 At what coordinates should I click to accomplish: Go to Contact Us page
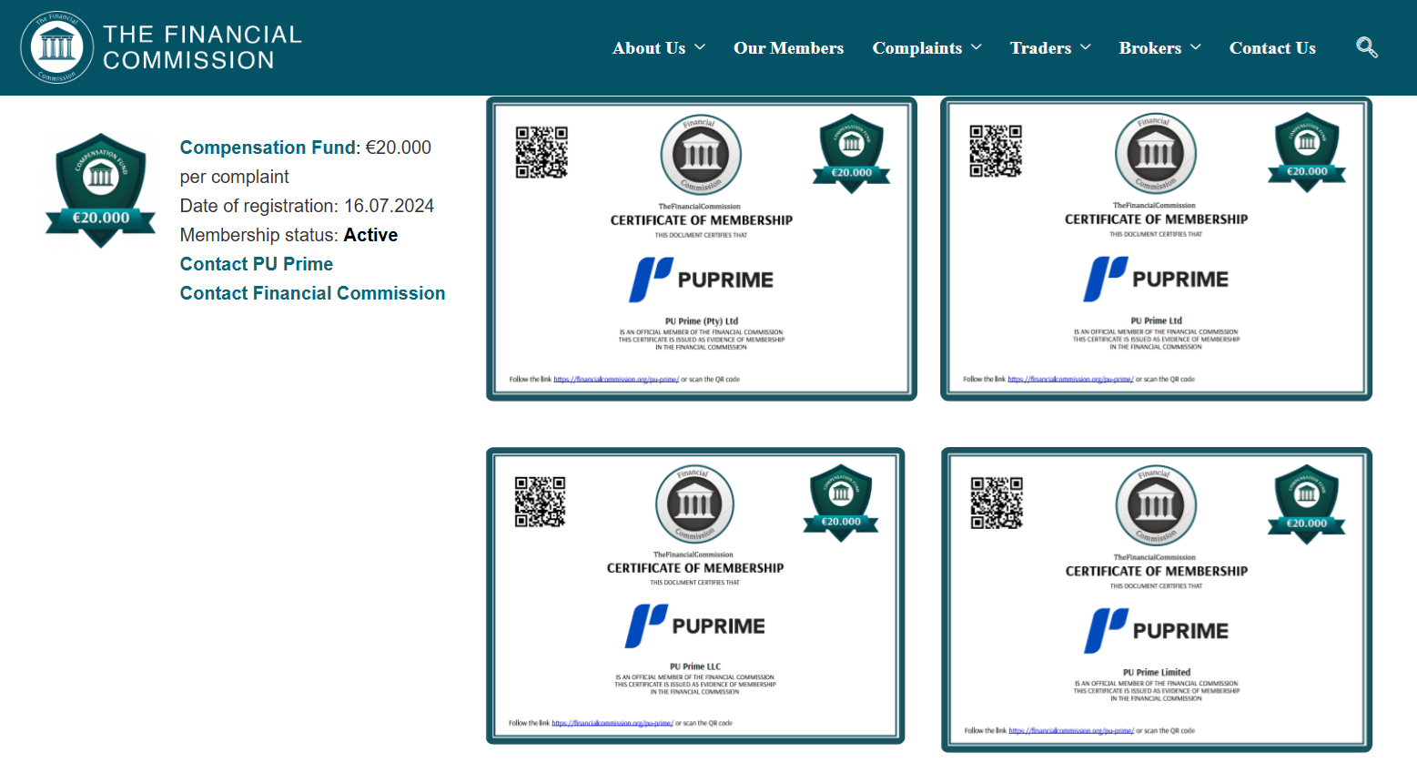1272,48
